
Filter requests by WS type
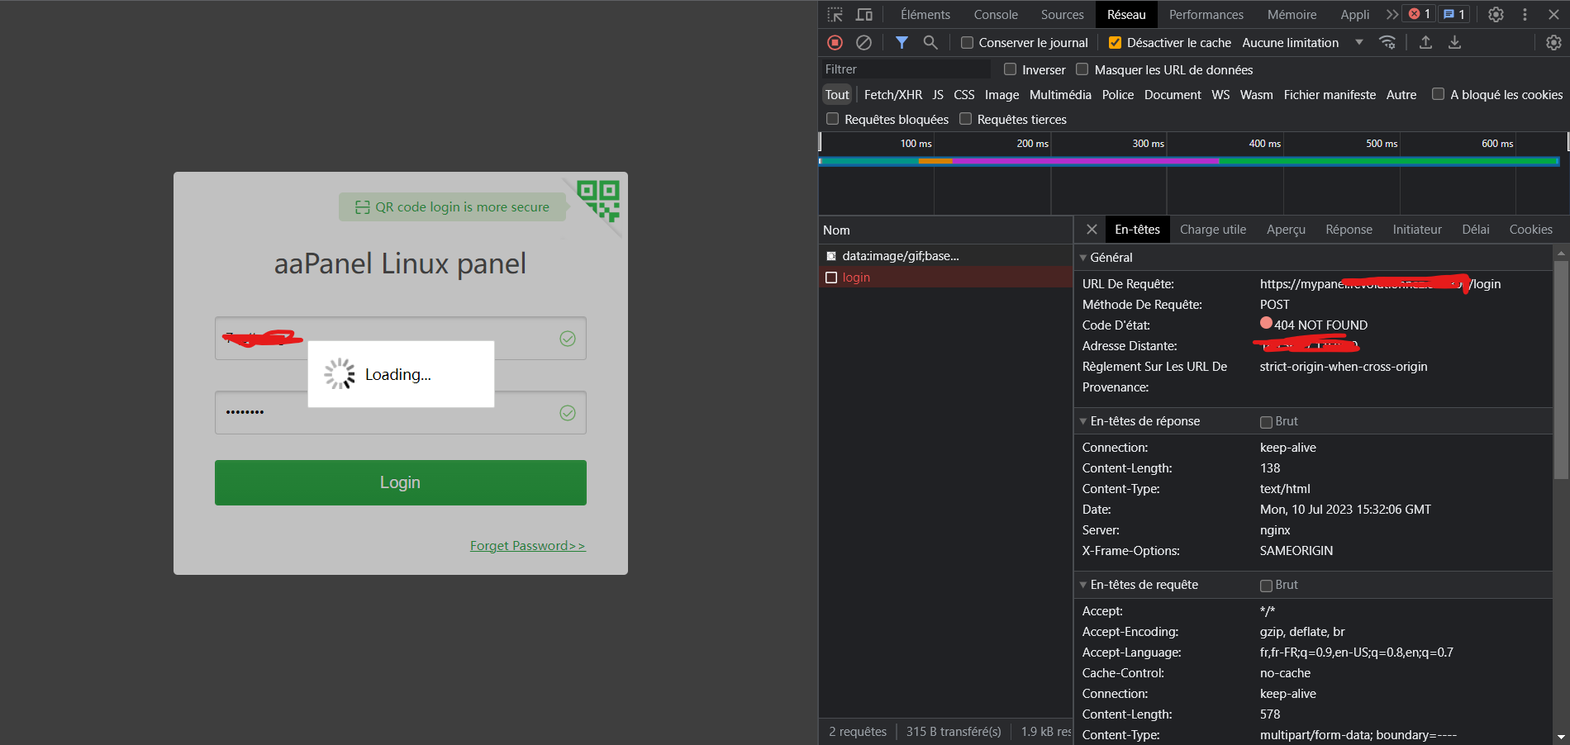point(1221,95)
